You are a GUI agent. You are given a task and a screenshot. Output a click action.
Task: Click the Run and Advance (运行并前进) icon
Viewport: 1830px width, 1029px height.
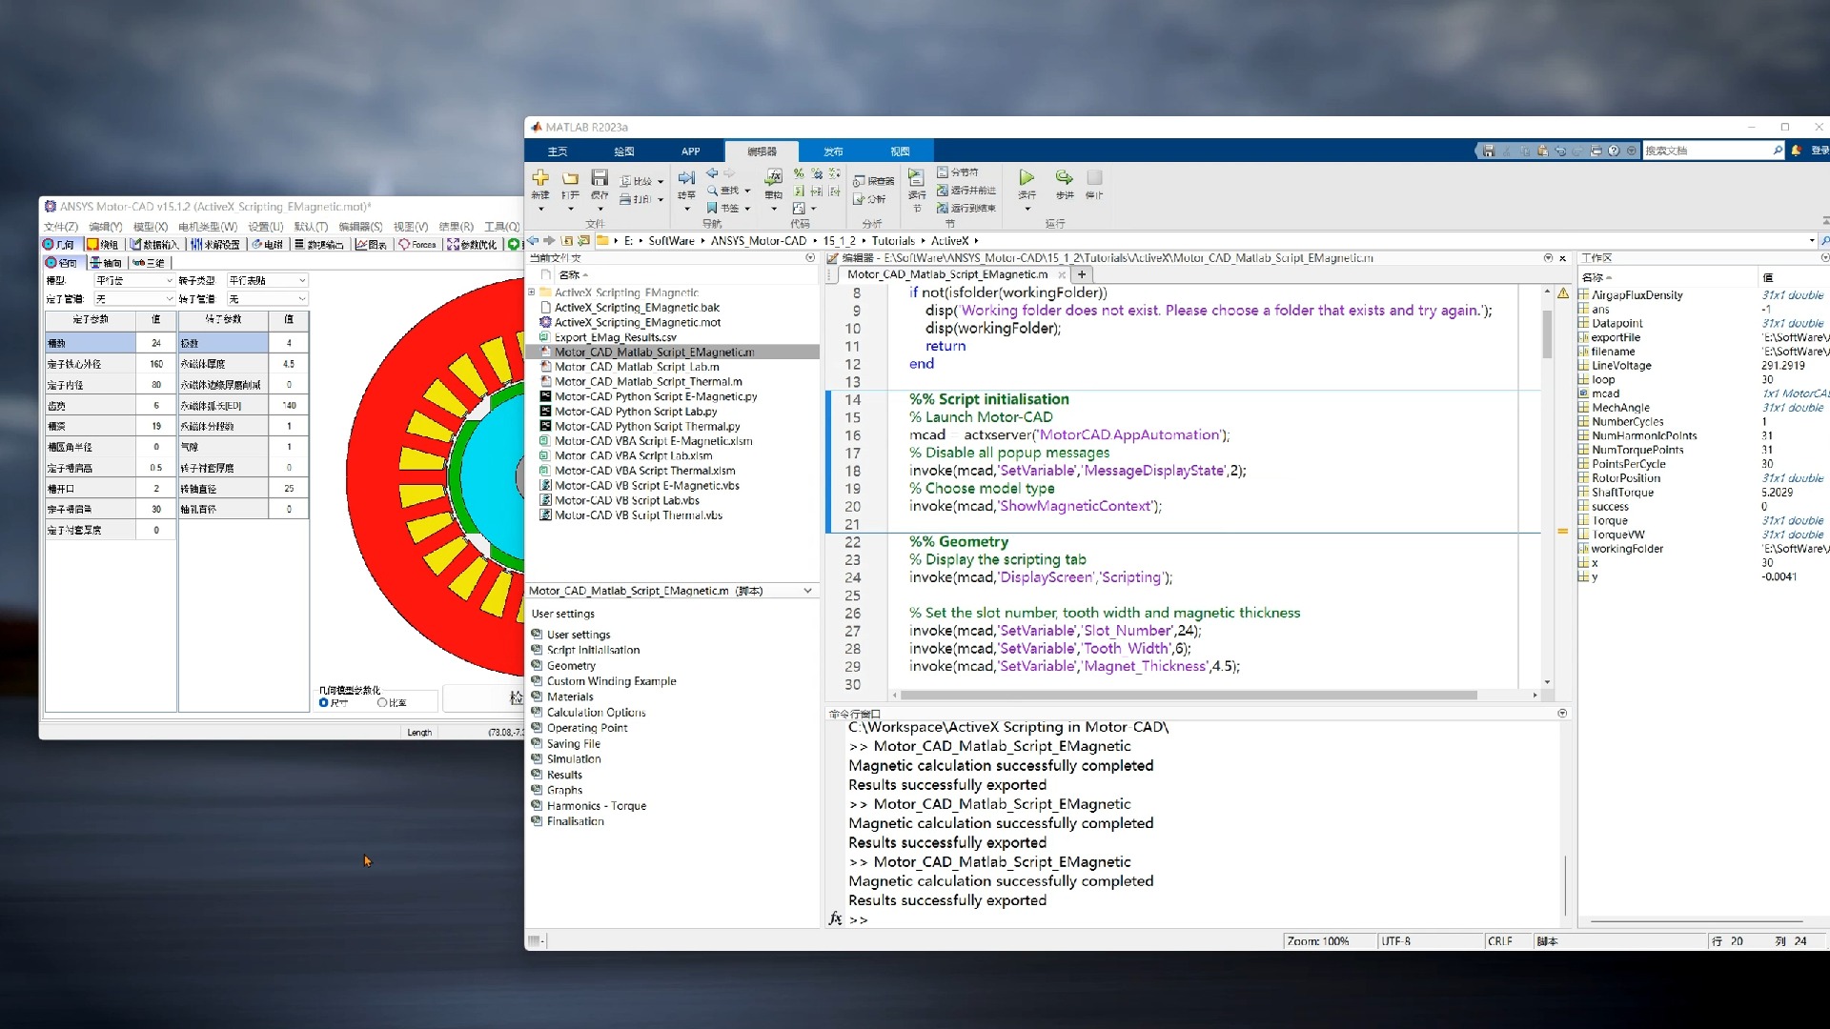[943, 191]
